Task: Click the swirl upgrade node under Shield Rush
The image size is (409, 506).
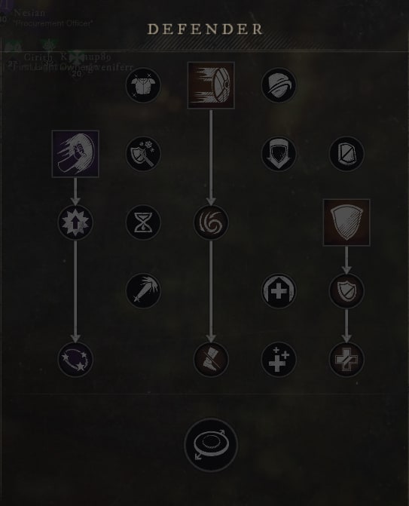Action: [x=211, y=222]
